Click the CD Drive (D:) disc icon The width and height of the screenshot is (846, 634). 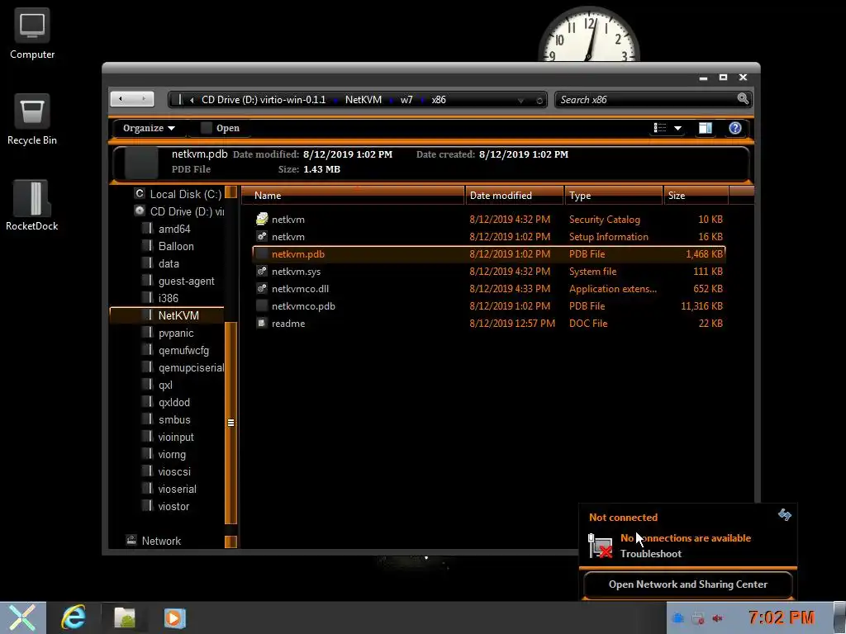coord(140,211)
